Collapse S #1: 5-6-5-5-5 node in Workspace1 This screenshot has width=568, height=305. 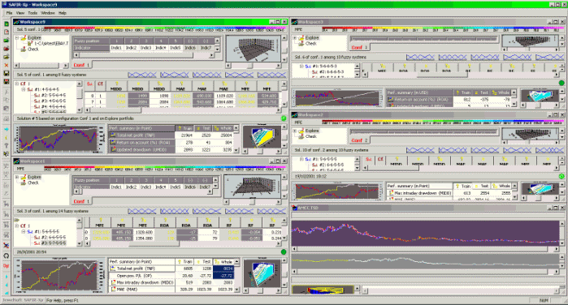click(x=24, y=231)
